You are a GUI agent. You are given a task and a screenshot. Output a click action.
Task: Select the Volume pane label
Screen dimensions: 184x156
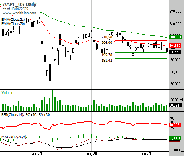pos(7,93)
